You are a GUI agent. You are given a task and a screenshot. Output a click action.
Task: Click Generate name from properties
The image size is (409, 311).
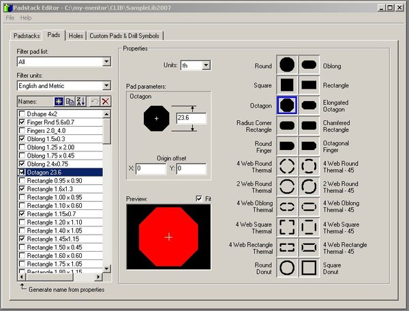click(x=66, y=290)
